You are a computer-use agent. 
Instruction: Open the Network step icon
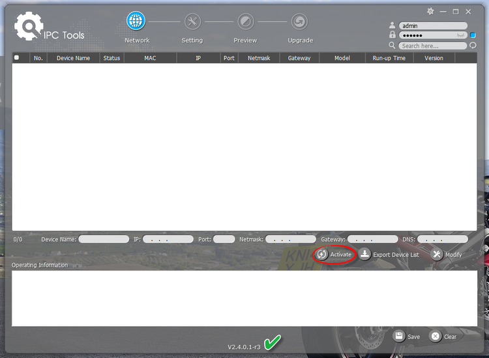tap(136, 22)
